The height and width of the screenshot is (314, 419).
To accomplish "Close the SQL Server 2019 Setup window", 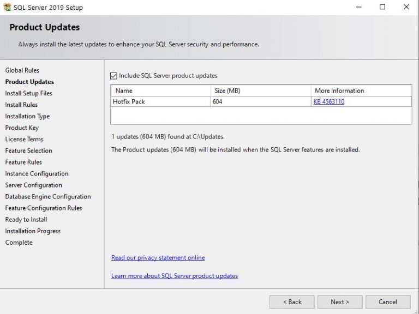I will [x=406, y=7].
